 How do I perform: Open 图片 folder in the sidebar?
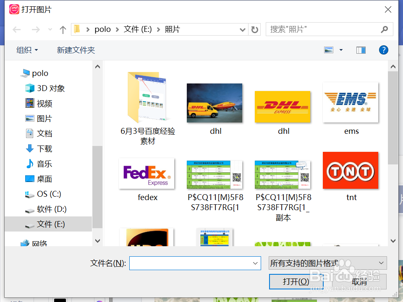coord(39,118)
